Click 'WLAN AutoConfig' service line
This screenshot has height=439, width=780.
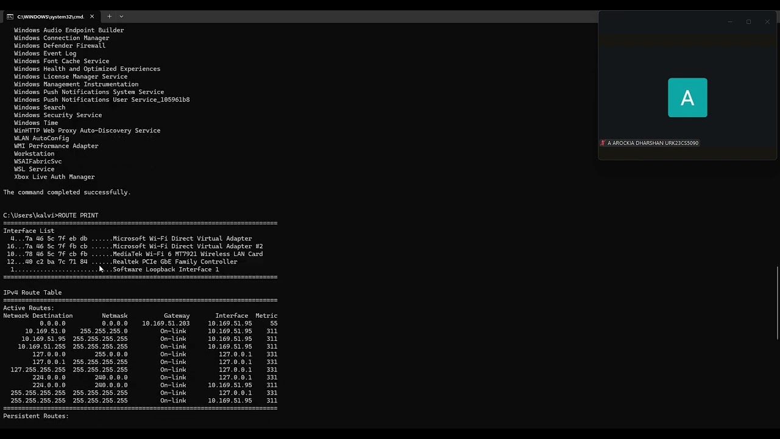coord(41,138)
